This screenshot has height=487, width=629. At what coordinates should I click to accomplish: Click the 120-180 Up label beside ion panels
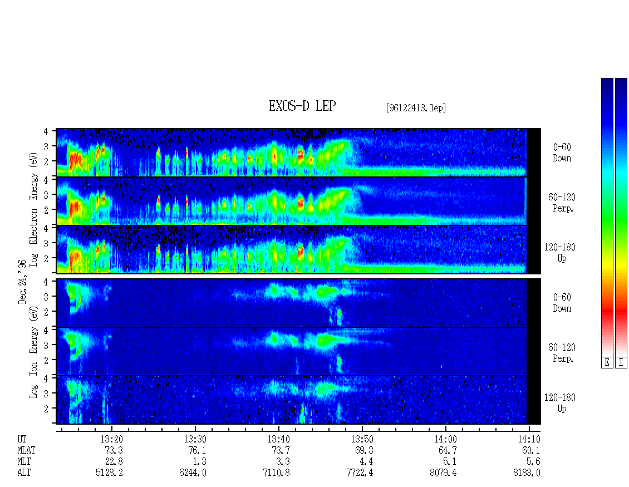[559, 403]
